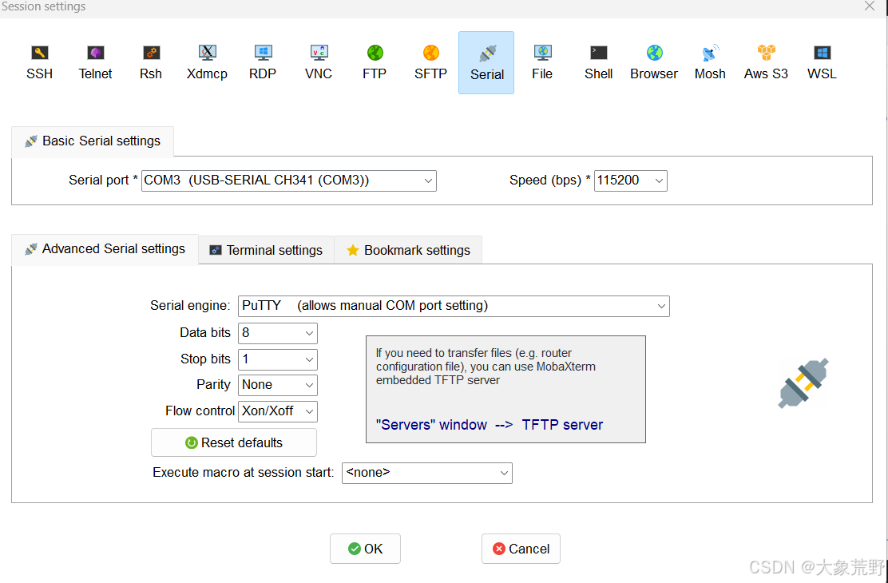The image size is (888, 583).
Task: Click the Reset defaults button
Action: (234, 442)
